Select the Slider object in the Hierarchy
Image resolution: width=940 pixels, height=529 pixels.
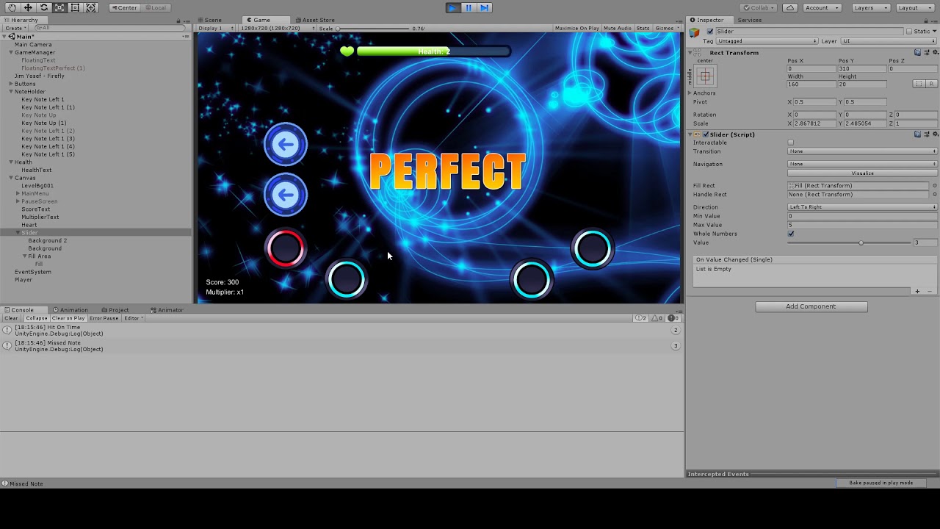[29, 232]
